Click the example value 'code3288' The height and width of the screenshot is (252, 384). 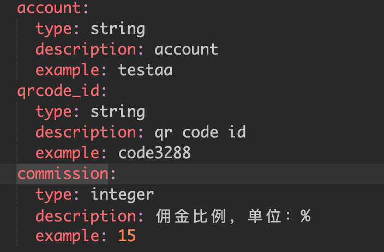pos(154,153)
